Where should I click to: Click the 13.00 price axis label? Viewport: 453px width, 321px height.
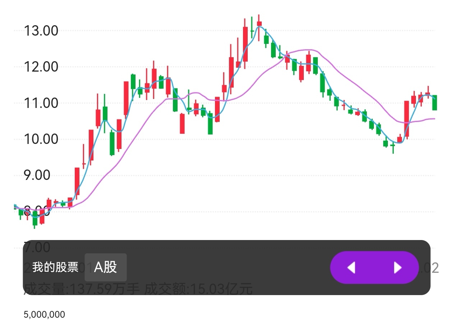click(x=41, y=31)
